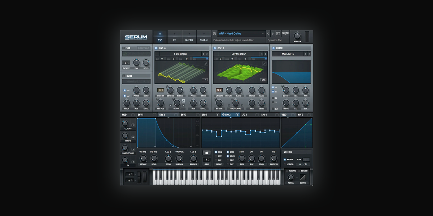
Task: Click the portamento curve shape icon
Action: 303,177
